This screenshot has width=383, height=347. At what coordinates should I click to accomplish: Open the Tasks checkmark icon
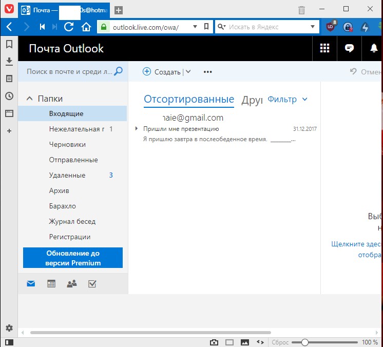coord(92,283)
